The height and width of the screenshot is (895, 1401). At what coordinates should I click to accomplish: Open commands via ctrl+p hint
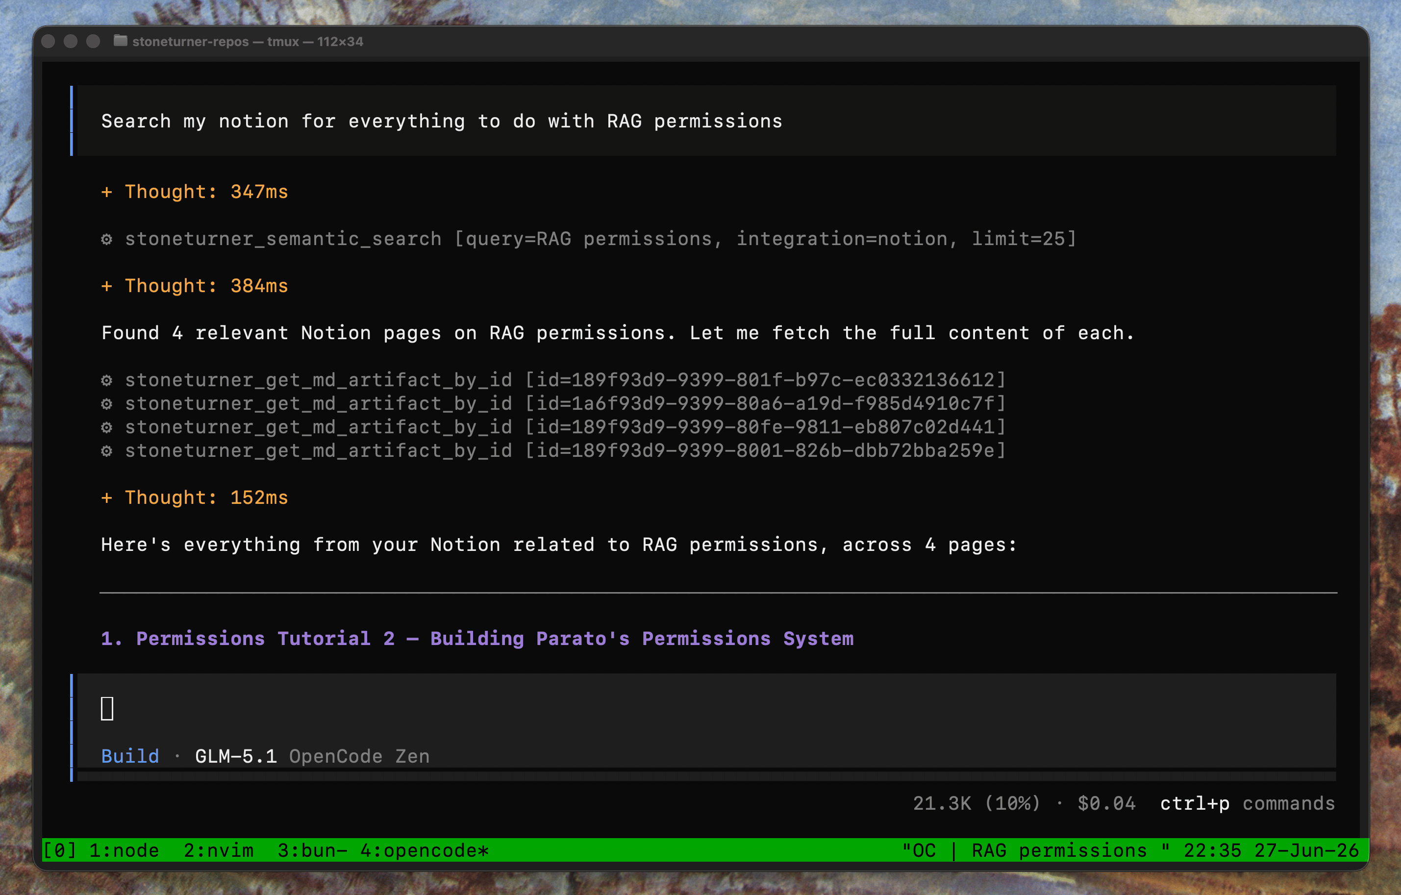coord(1248,804)
